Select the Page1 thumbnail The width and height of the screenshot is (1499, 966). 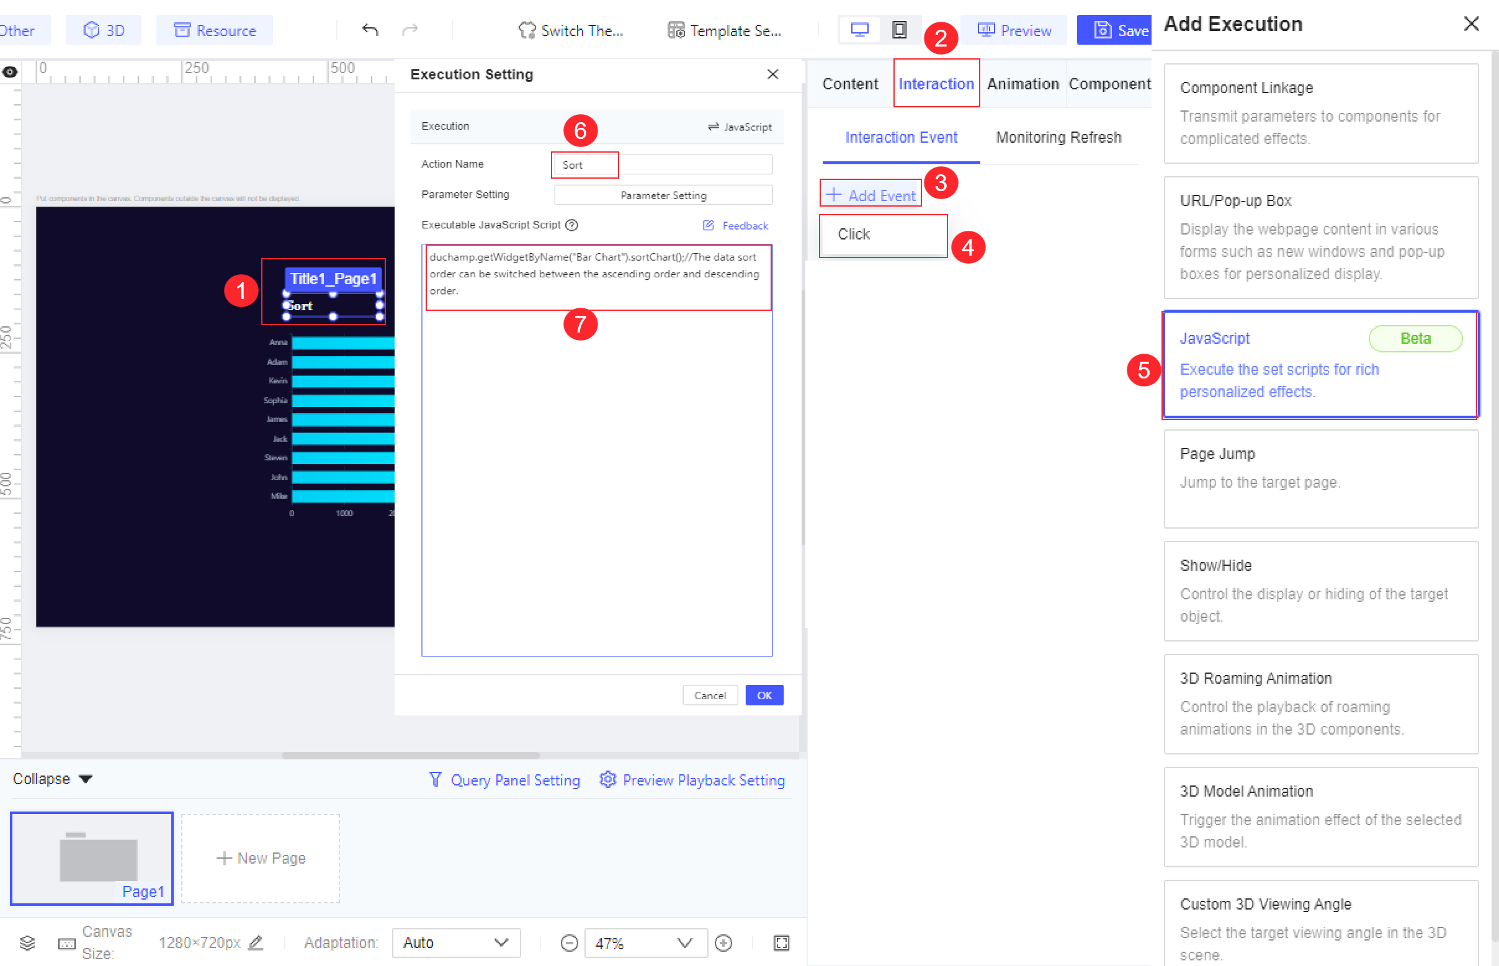[92, 858]
